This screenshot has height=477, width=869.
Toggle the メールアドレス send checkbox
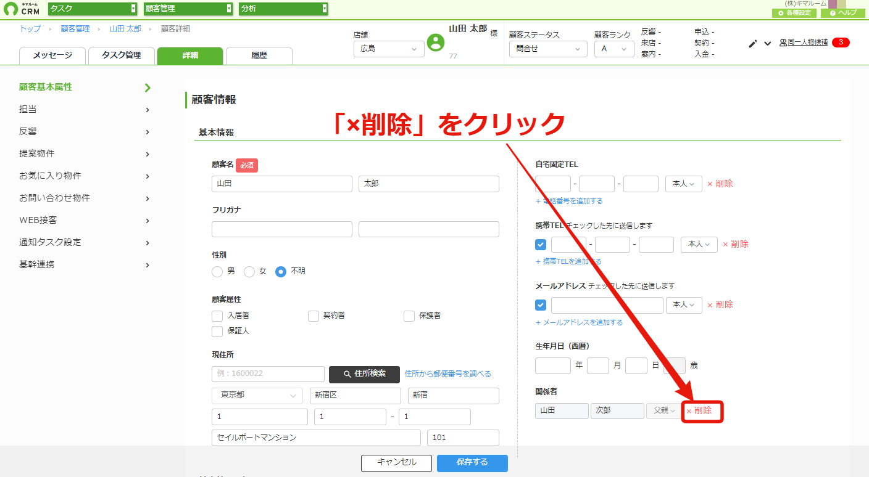(541, 305)
